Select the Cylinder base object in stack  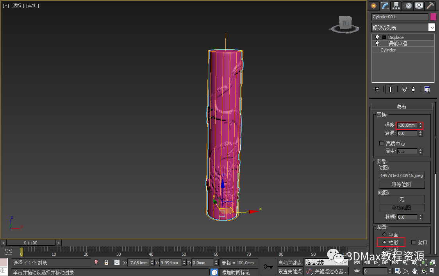tap(388, 50)
